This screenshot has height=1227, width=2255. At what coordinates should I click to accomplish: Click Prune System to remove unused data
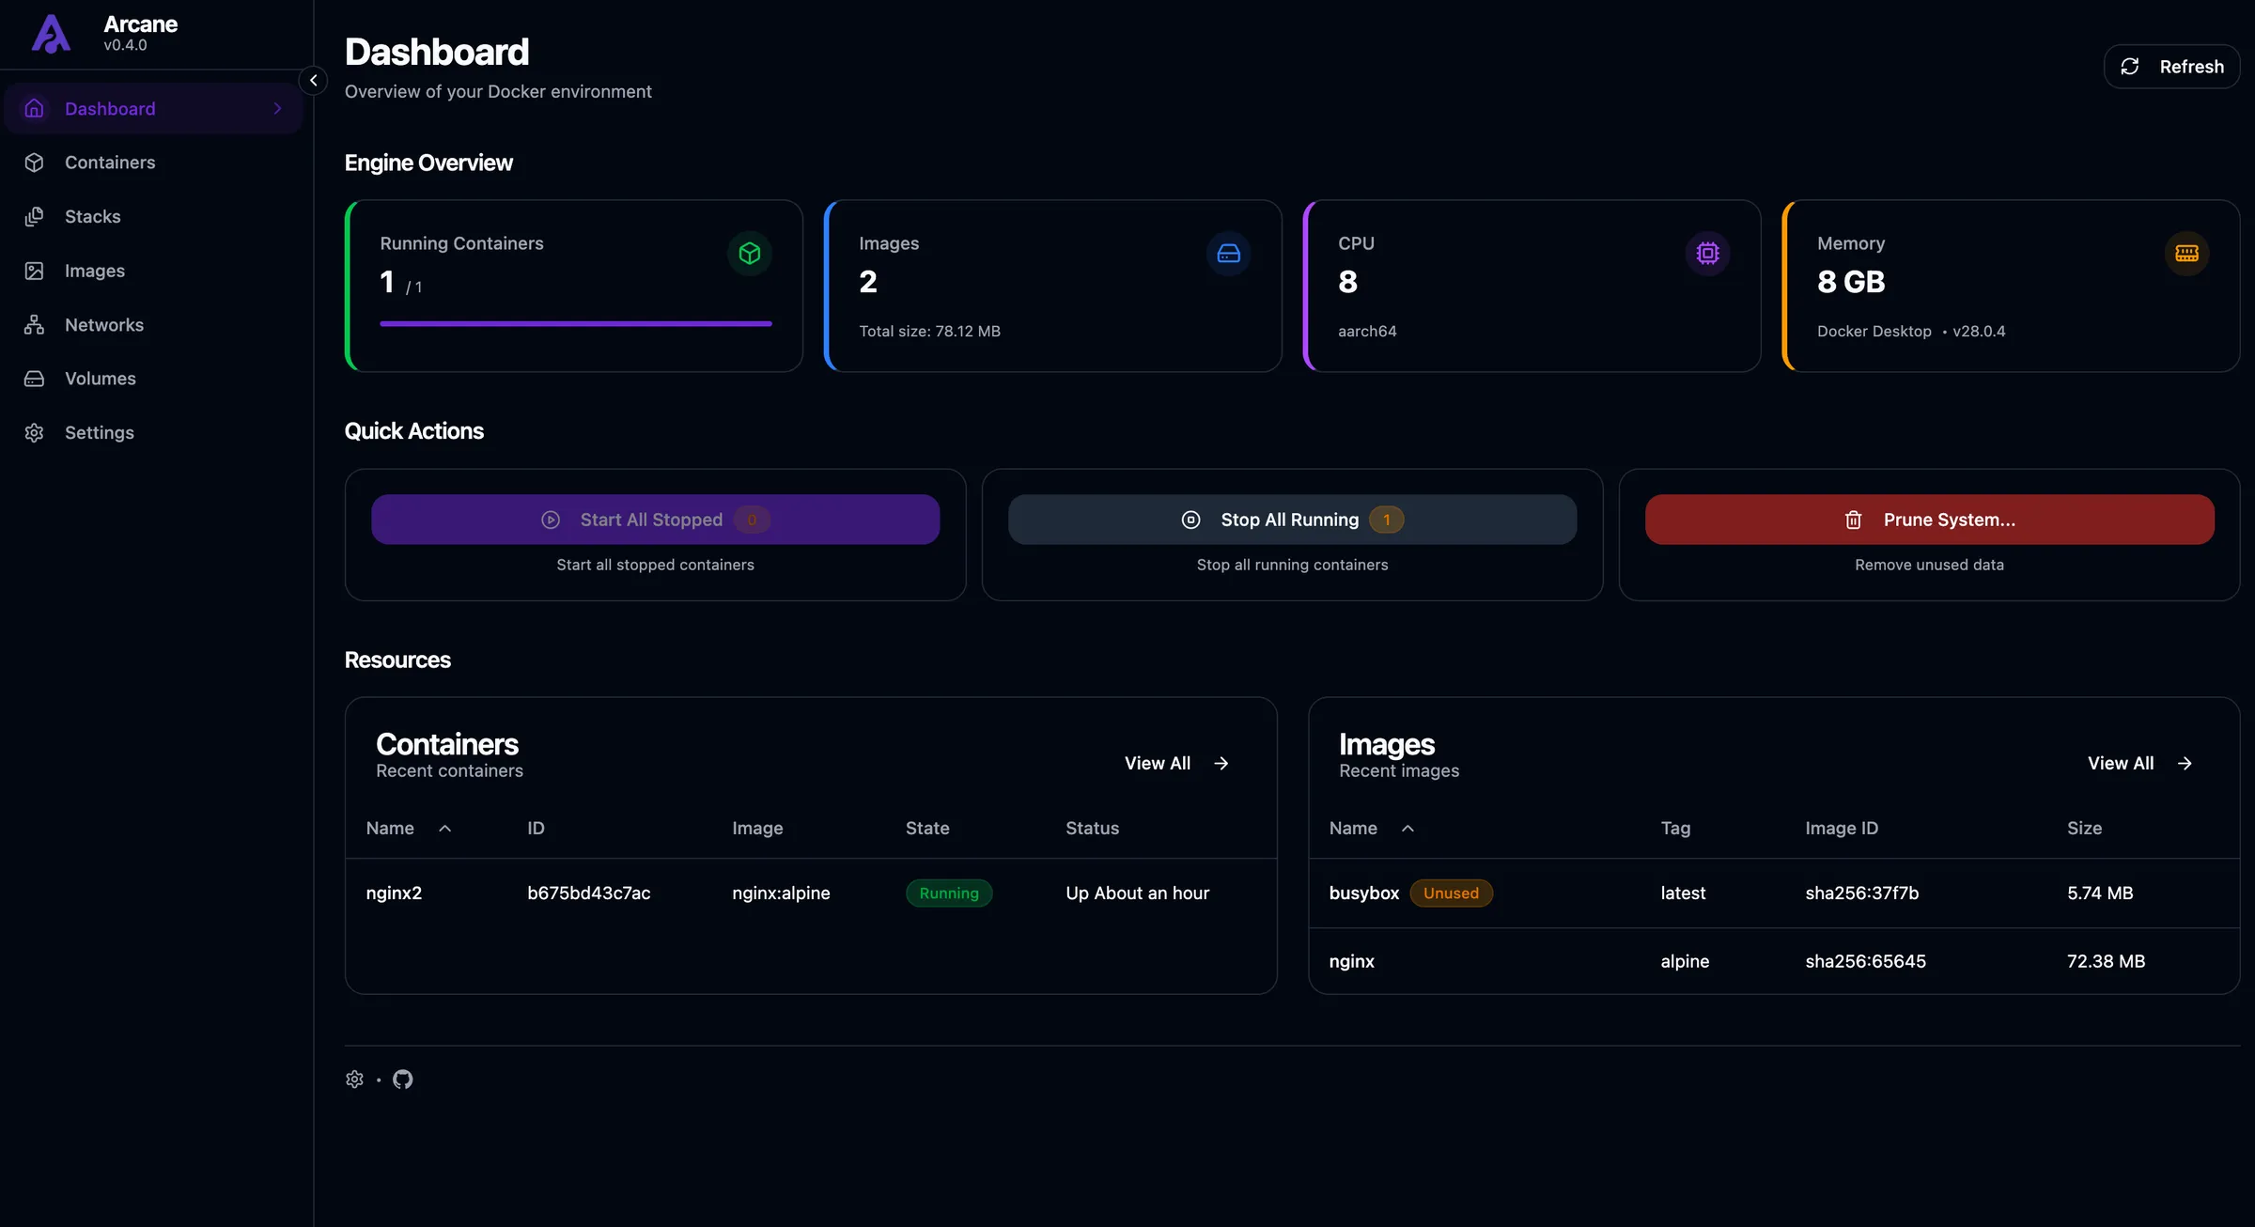tap(1929, 519)
